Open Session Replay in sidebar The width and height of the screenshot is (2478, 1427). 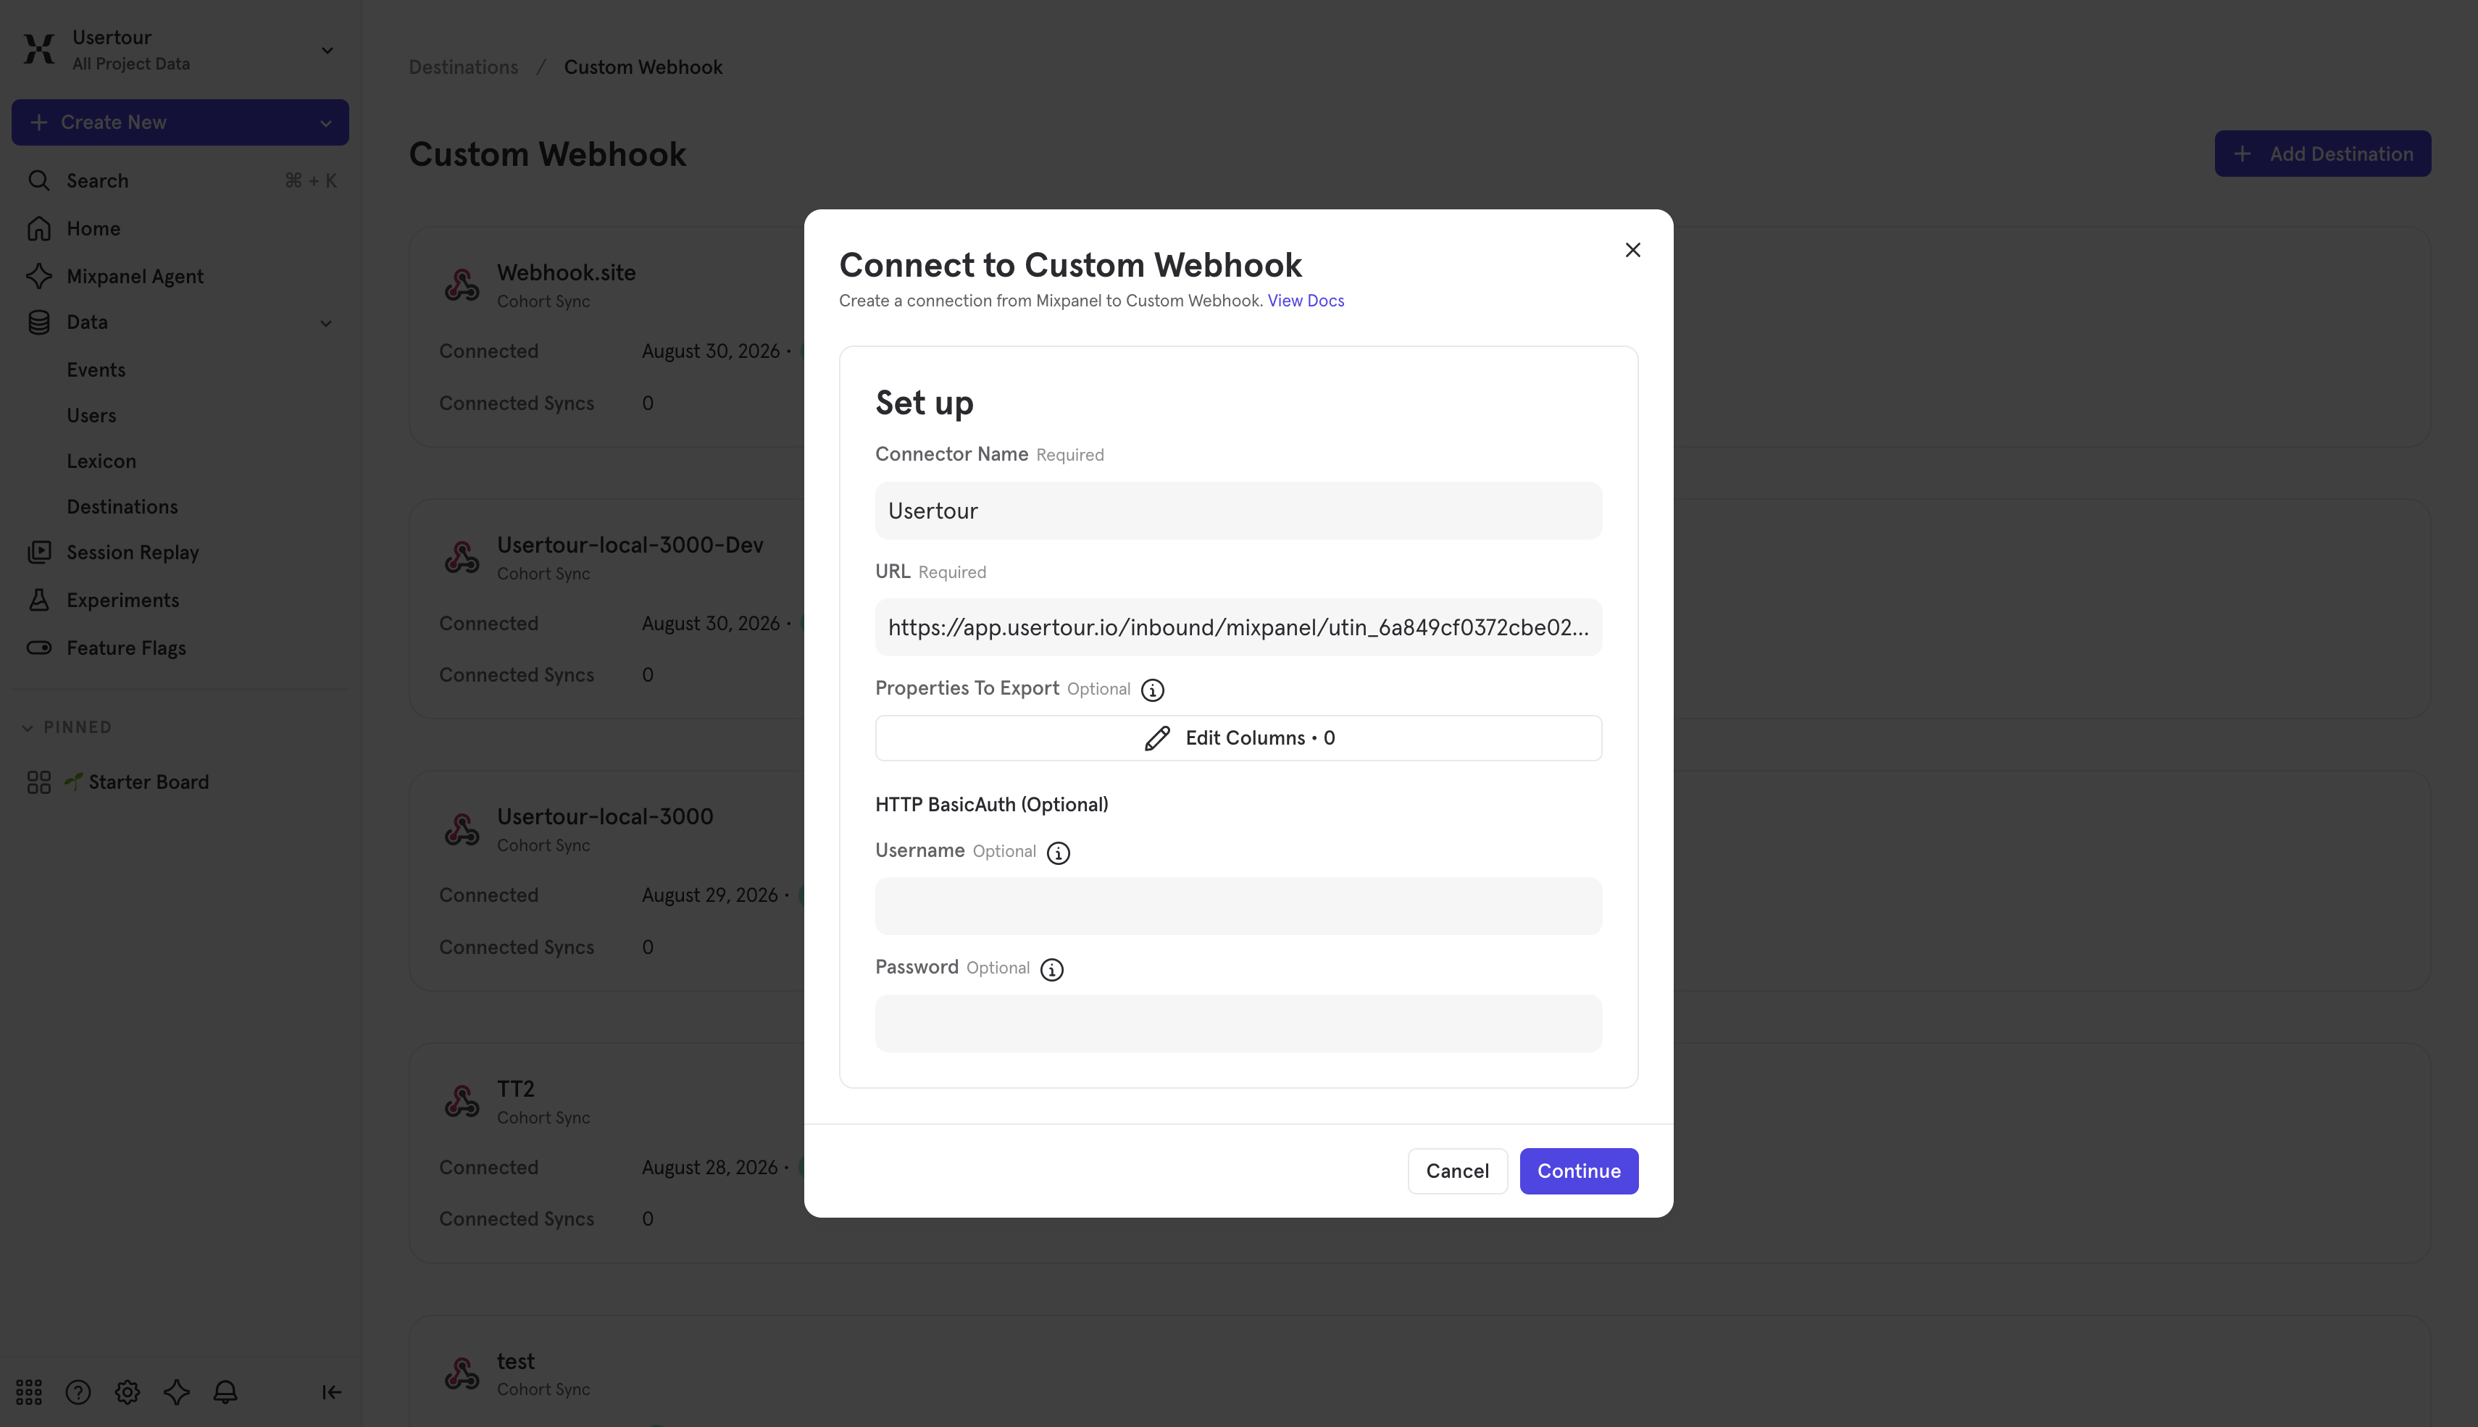pos(180,553)
